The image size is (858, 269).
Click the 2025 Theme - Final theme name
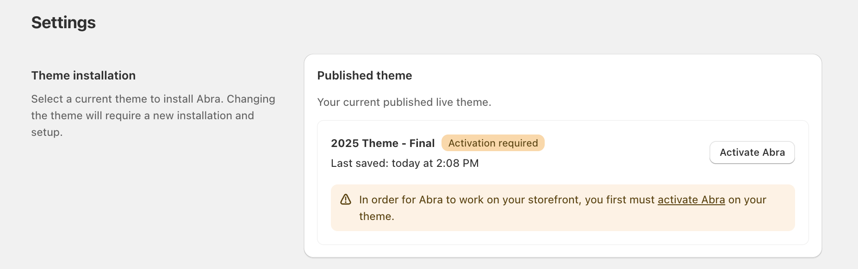click(383, 143)
